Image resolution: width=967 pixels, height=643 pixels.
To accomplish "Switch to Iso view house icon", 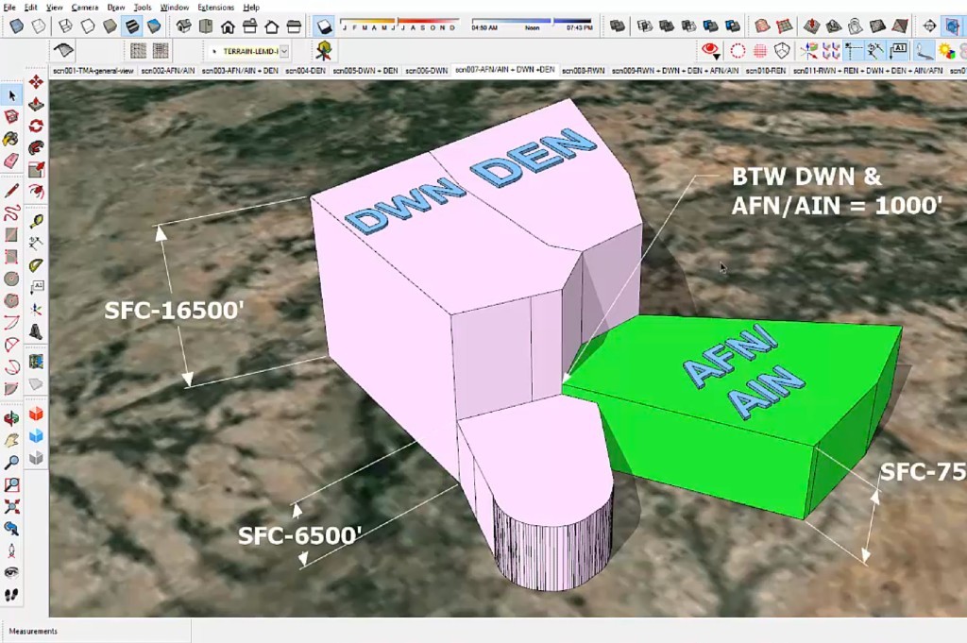I will 183,26.
